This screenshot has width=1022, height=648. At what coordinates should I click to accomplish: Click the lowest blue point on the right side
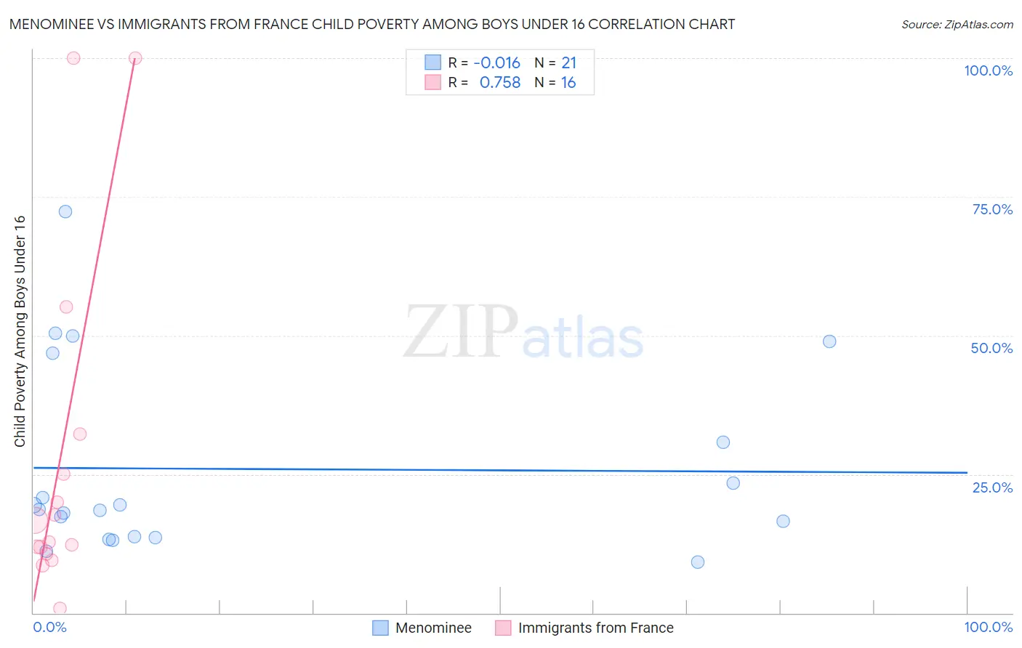tap(698, 562)
